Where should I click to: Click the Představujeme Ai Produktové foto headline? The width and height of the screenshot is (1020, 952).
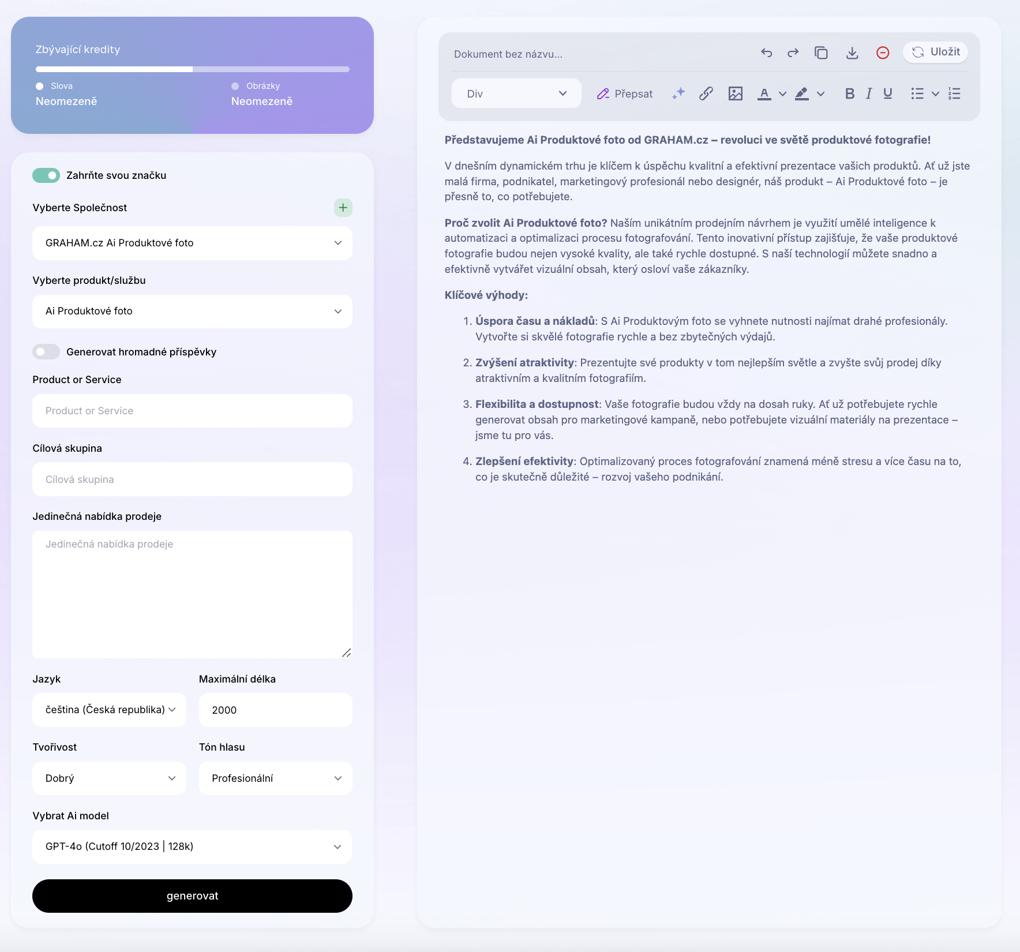click(687, 140)
